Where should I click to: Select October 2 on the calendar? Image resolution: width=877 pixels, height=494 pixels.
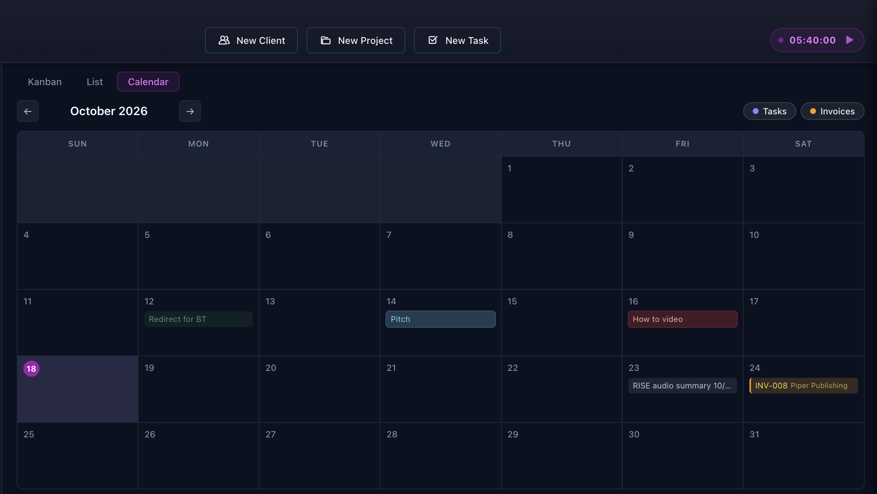click(x=683, y=190)
